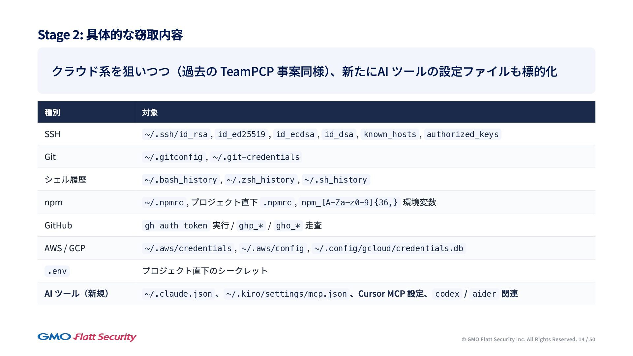This screenshot has width=633, height=356.
Task: Click the ~/.config/gcloud/credentials.db code tag
Action: pyautogui.click(x=388, y=249)
